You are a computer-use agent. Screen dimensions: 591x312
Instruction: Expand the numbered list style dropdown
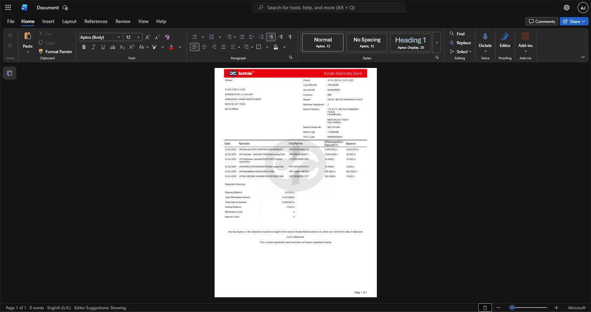click(x=220, y=37)
